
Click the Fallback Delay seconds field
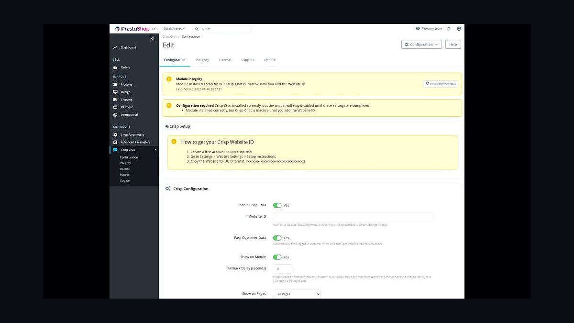[282, 269]
